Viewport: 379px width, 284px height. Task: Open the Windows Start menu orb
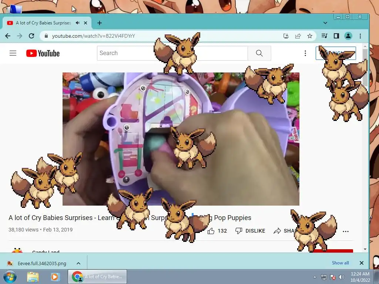pos(10,277)
